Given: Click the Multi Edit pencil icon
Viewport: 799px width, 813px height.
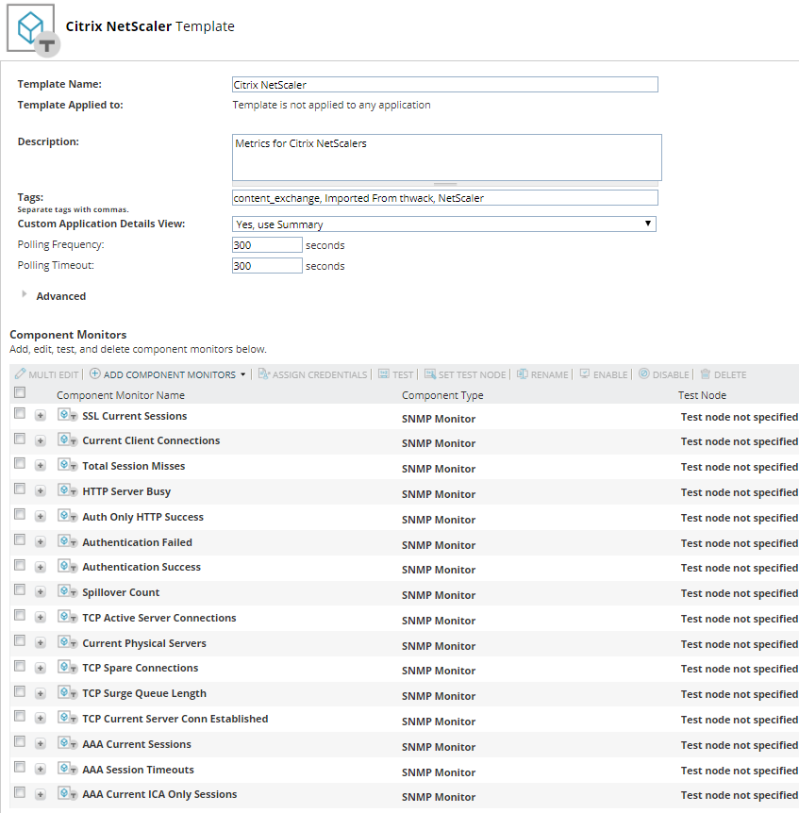Looking at the screenshot, I should 20,373.
